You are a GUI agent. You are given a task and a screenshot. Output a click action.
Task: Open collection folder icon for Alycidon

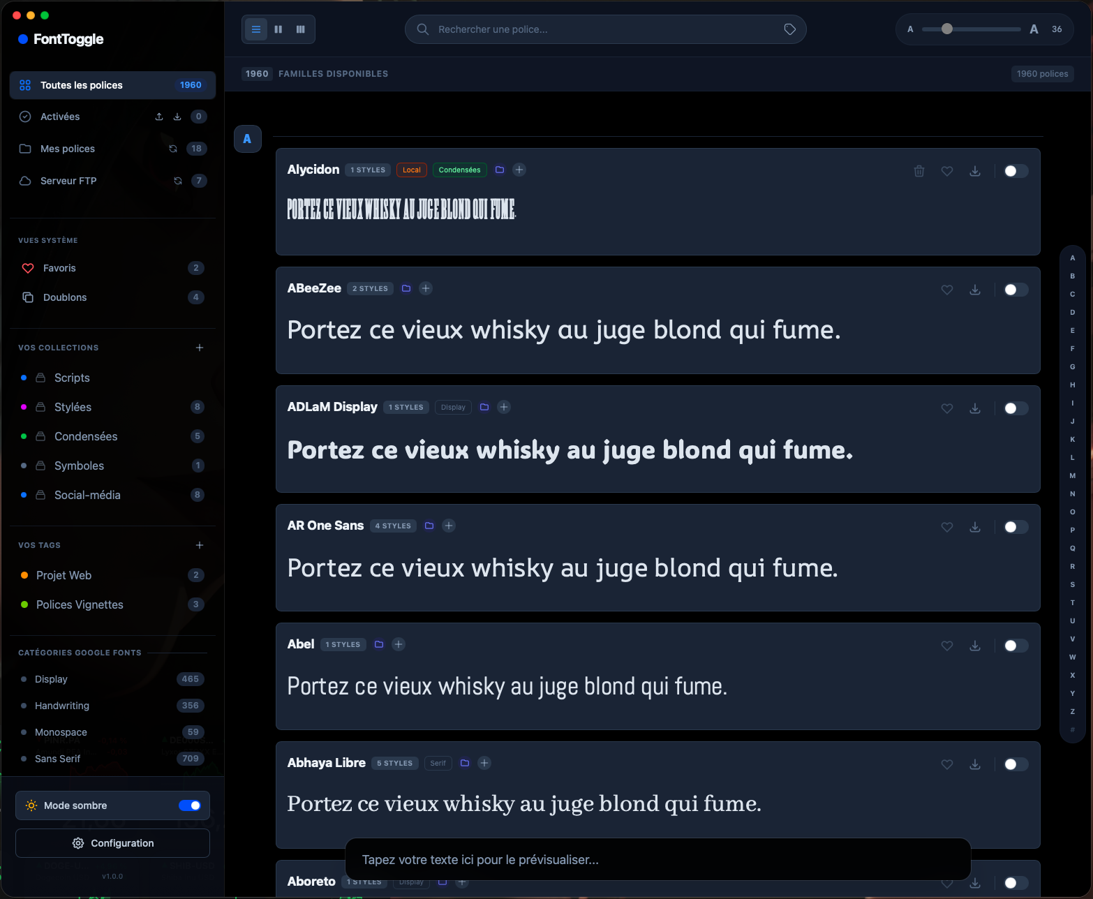(500, 170)
